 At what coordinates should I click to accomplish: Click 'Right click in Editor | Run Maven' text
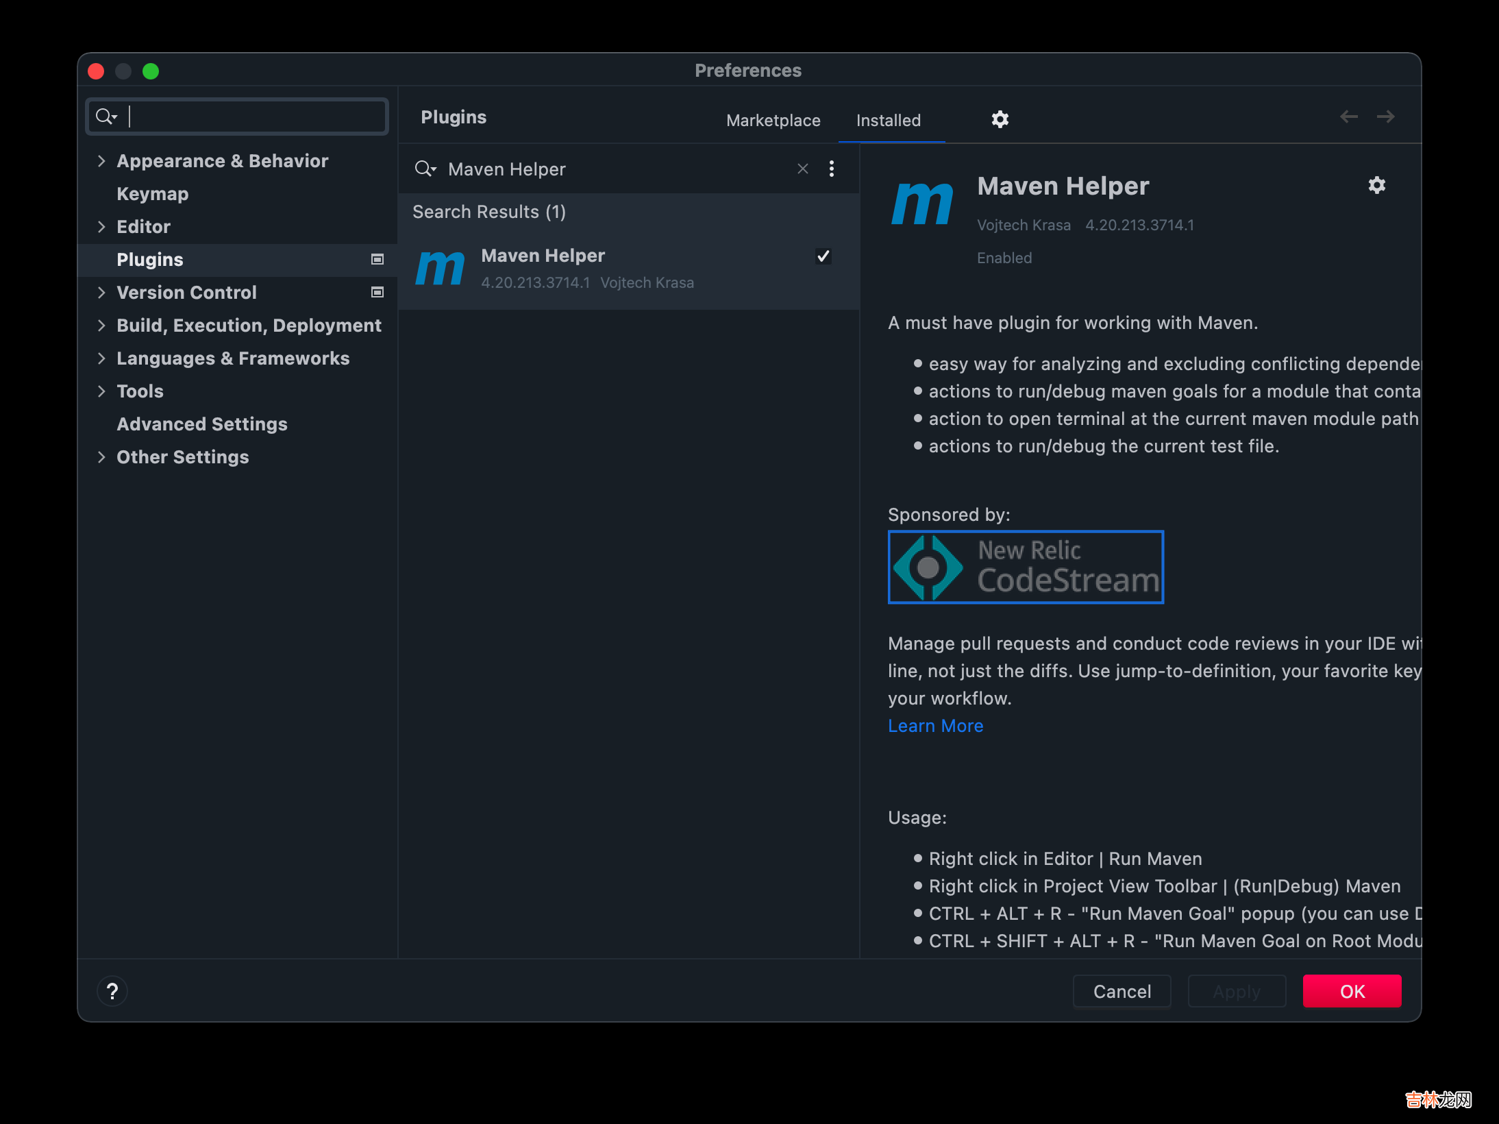point(1065,859)
